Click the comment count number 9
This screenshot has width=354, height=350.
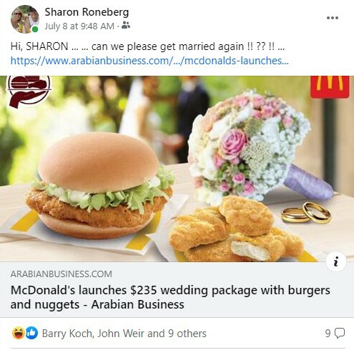[328, 333]
